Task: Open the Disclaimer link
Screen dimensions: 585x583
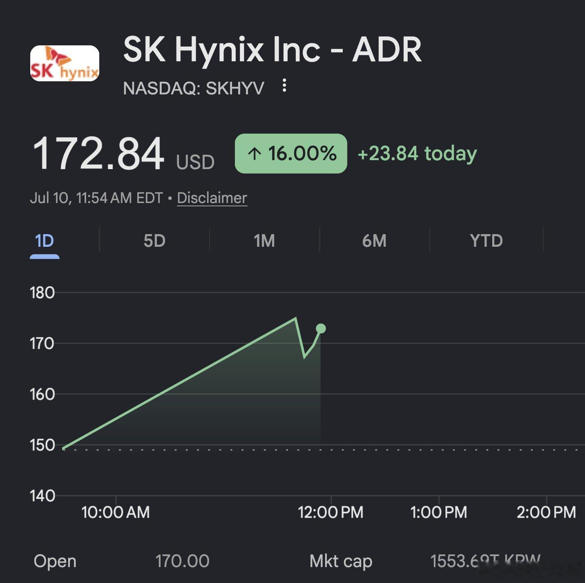Action: 212,198
